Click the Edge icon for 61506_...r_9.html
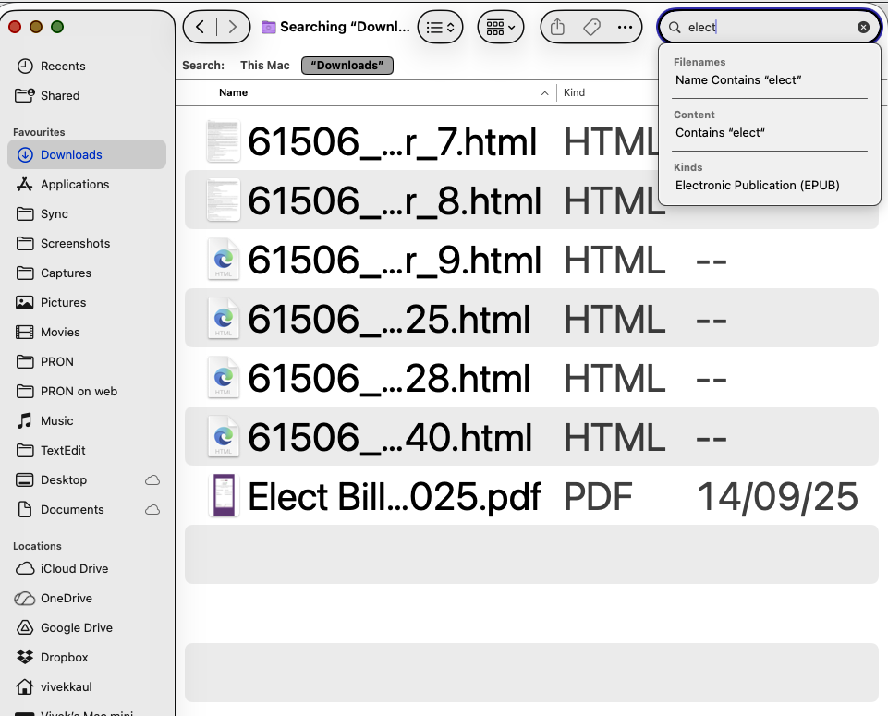The height and width of the screenshot is (716, 888). 223,260
